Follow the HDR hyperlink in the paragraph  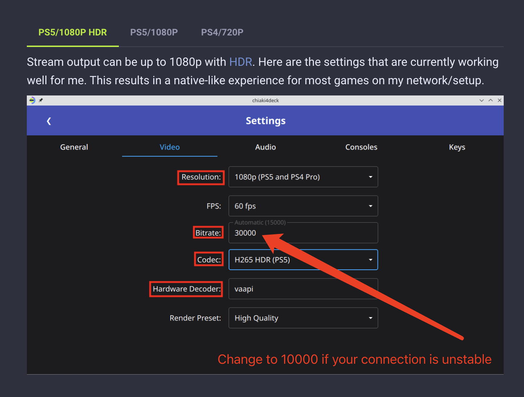click(x=241, y=62)
